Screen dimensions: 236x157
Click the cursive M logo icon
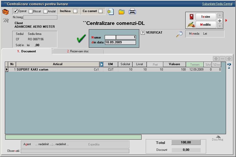(x=6, y=20)
